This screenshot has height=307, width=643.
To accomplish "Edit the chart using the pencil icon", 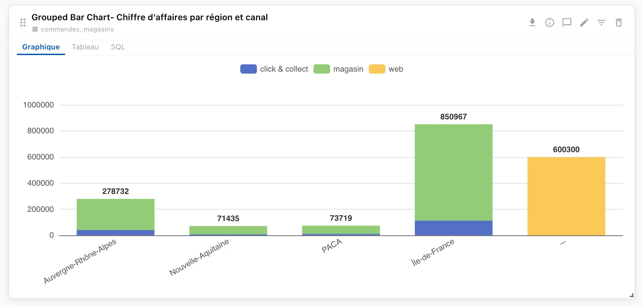I will pos(584,23).
